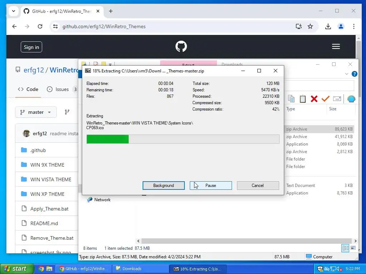Viewport: 366px width, 274px height.
Task: Switch Explorer to Details view icon
Action: click(345, 248)
